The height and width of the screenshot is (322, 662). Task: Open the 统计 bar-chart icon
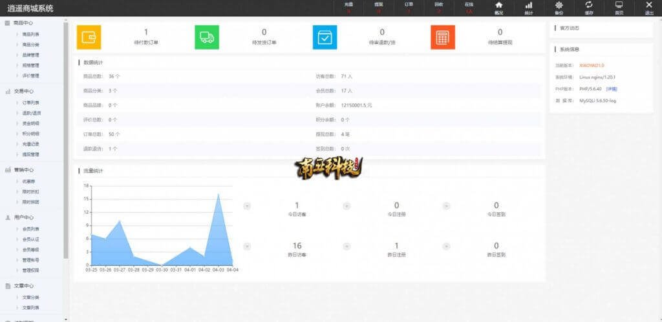pos(529,7)
